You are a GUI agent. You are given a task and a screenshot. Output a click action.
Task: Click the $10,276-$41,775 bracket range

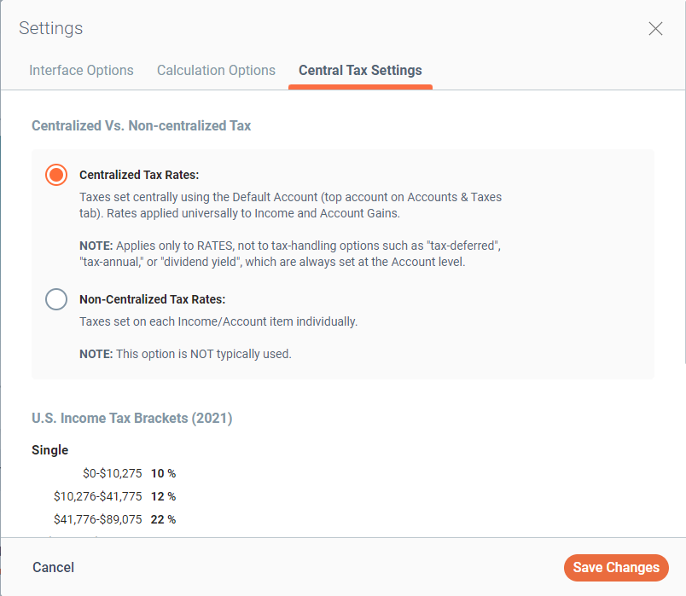[x=97, y=496]
